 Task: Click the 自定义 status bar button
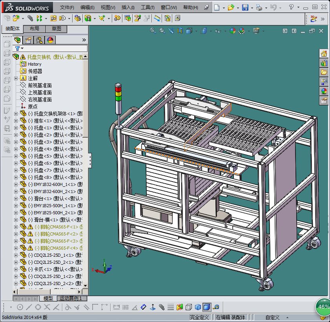tap(272, 317)
